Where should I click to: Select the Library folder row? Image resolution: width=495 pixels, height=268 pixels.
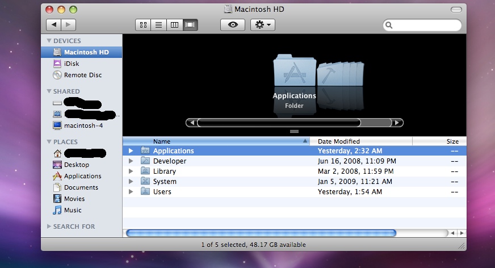pyautogui.click(x=295, y=171)
